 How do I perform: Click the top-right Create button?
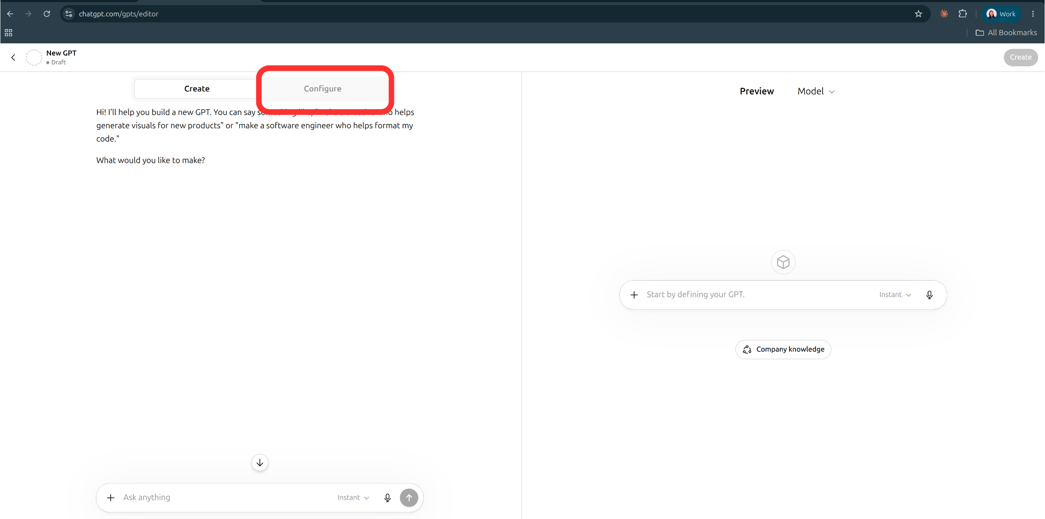(1021, 57)
